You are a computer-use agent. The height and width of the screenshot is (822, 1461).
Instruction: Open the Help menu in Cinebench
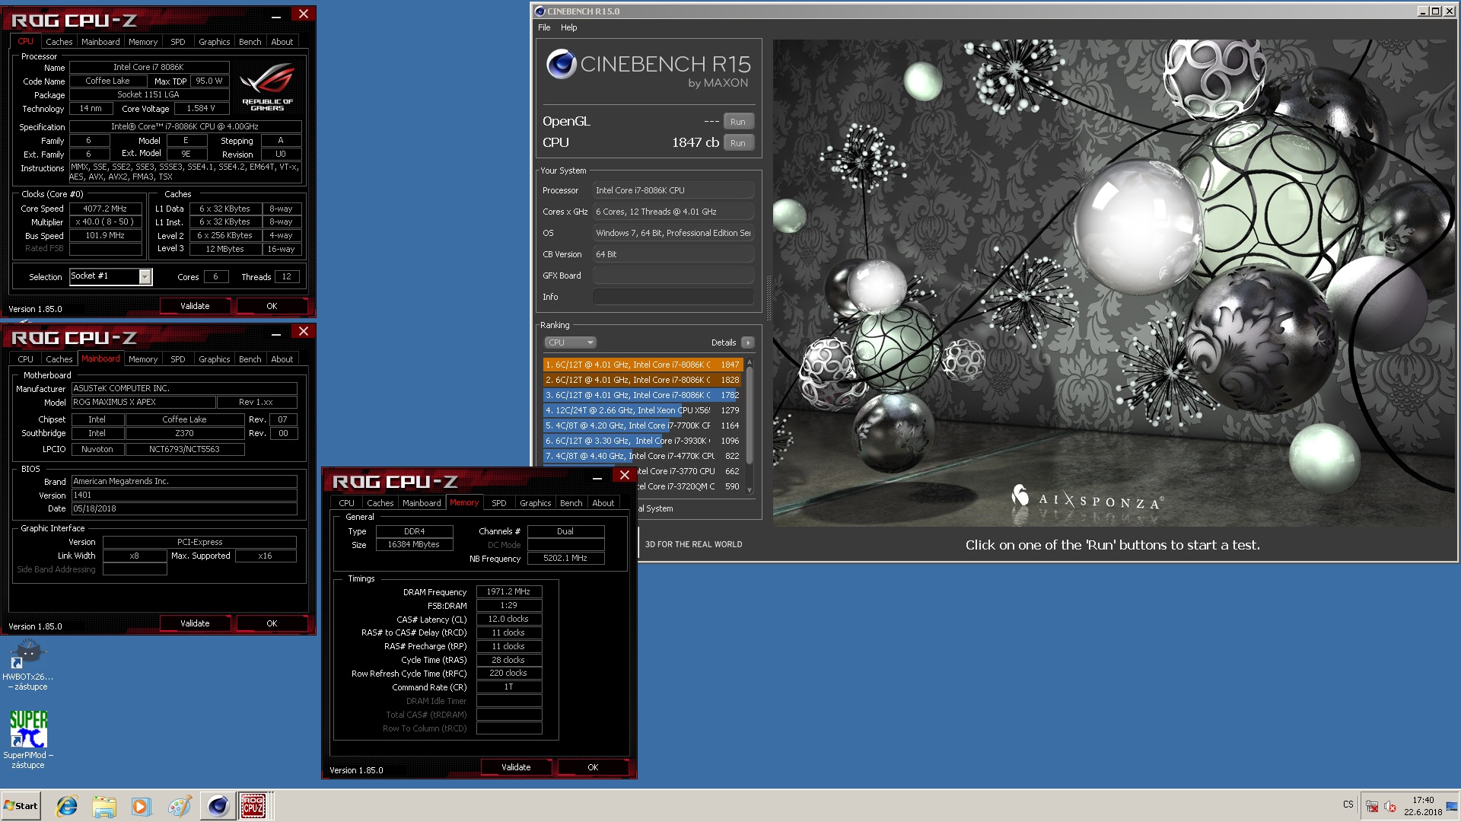tap(569, 27)
